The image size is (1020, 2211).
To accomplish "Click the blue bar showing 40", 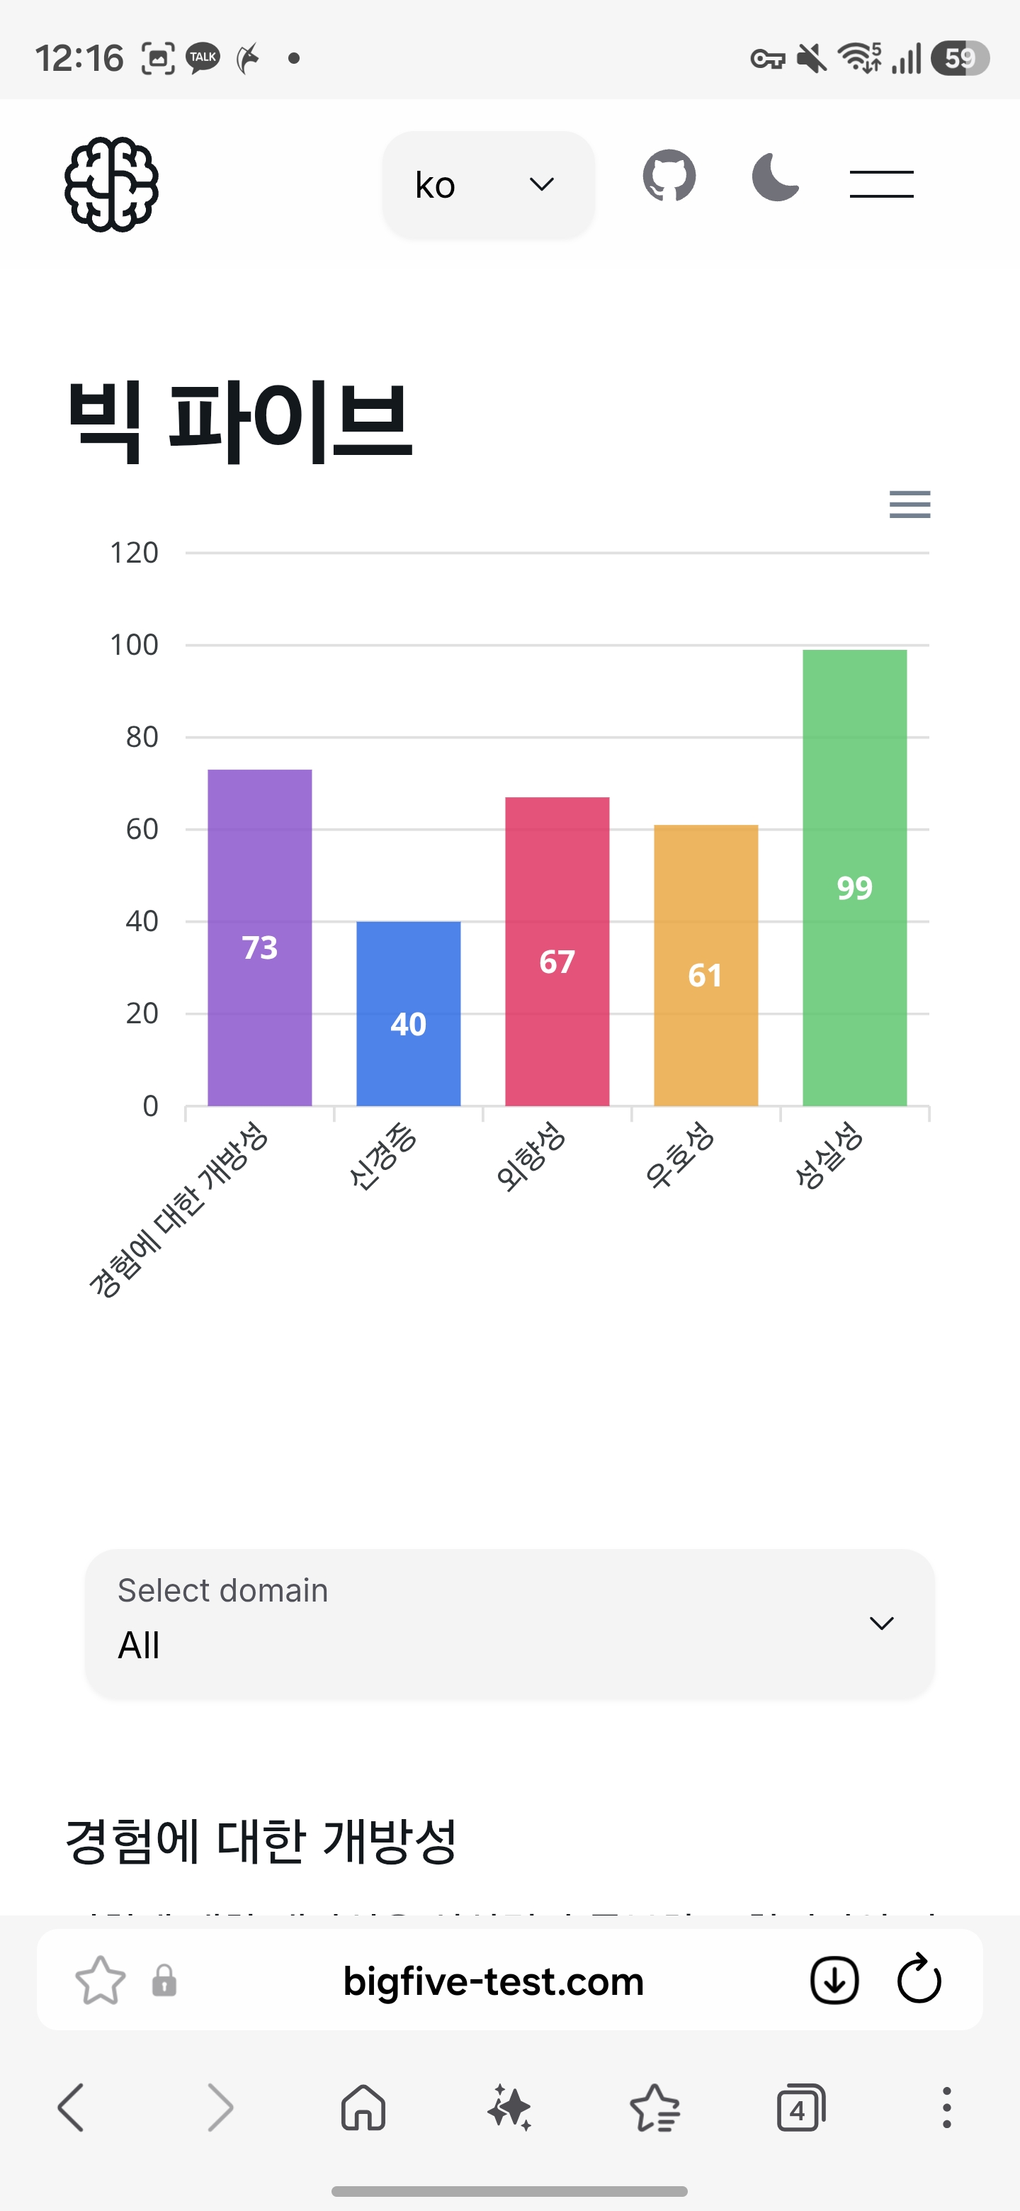I will coord(408,1013).
